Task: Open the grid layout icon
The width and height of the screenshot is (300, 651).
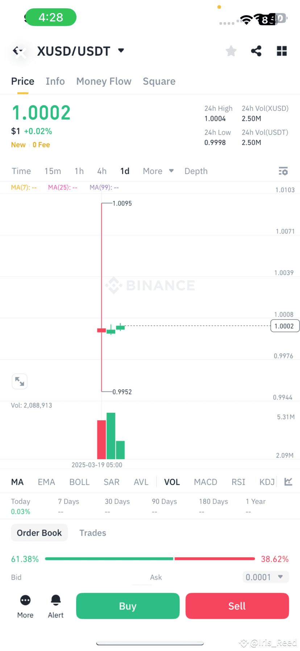Action: tap(282, 51)
